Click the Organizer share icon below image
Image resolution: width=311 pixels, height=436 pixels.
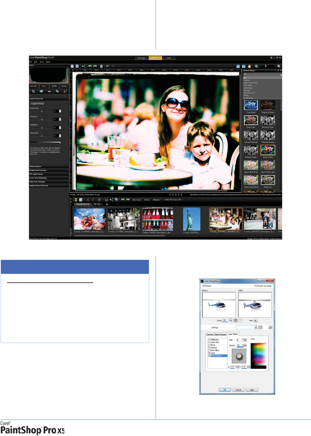[x=111, y=200]
